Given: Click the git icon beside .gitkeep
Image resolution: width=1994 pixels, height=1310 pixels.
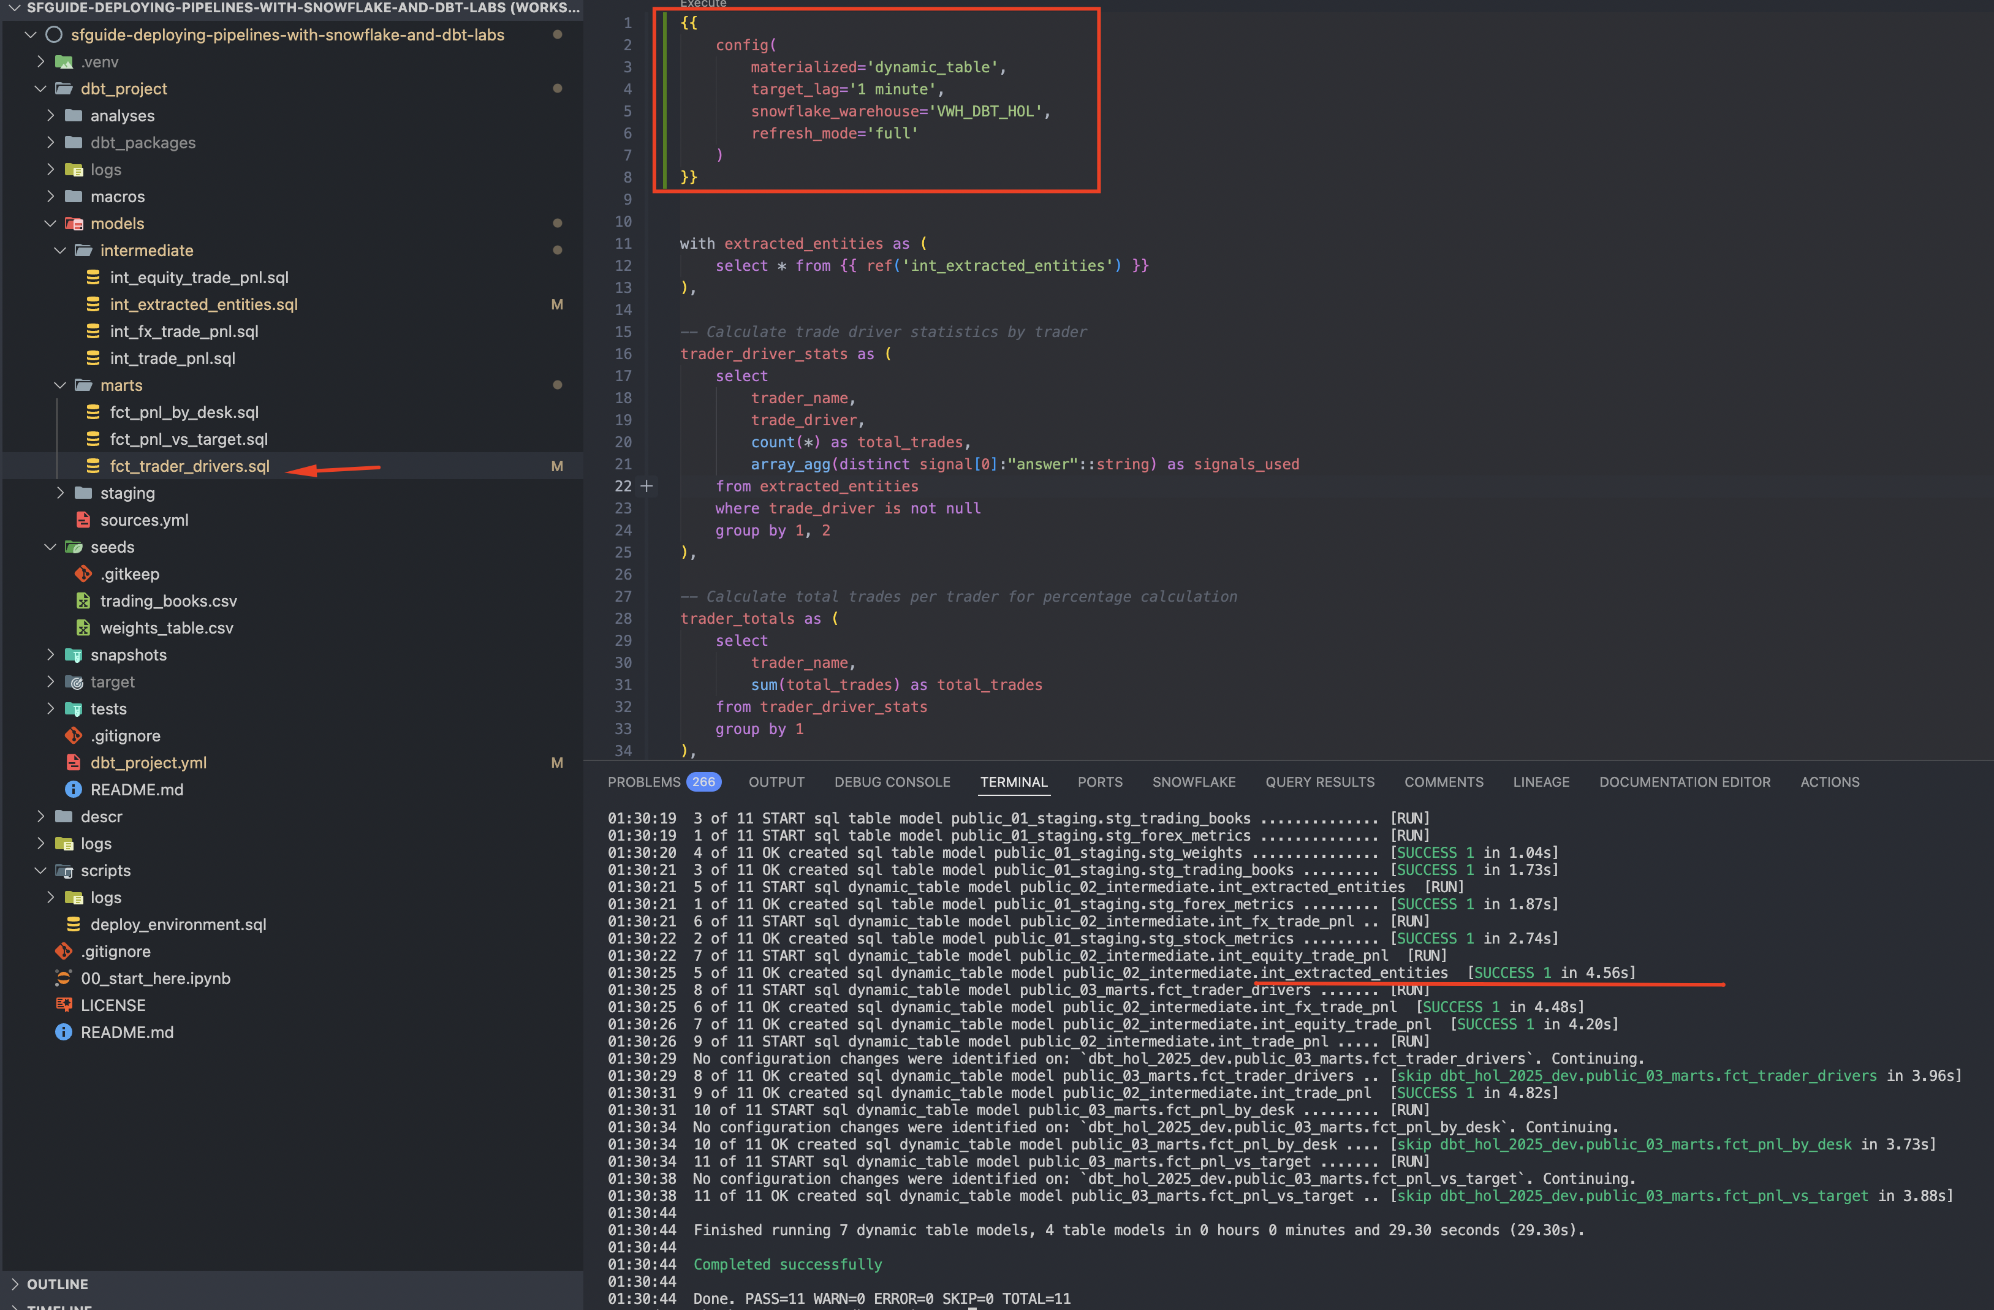Looking at the screenshot, I should pos(83,574).
